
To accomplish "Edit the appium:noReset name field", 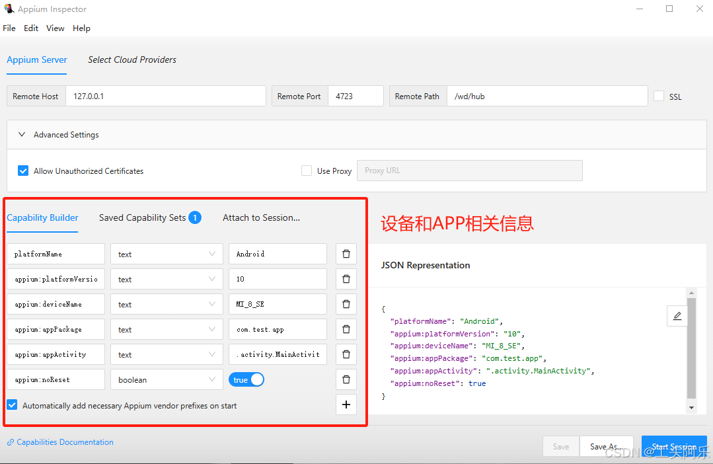I will (x=56, y=379).
